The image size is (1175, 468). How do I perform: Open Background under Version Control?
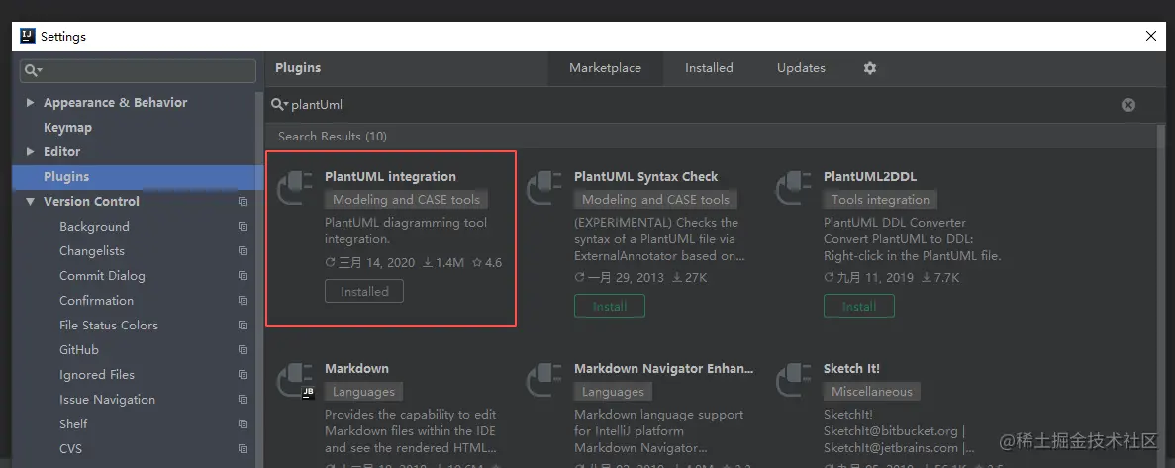(x=94, y=227)
